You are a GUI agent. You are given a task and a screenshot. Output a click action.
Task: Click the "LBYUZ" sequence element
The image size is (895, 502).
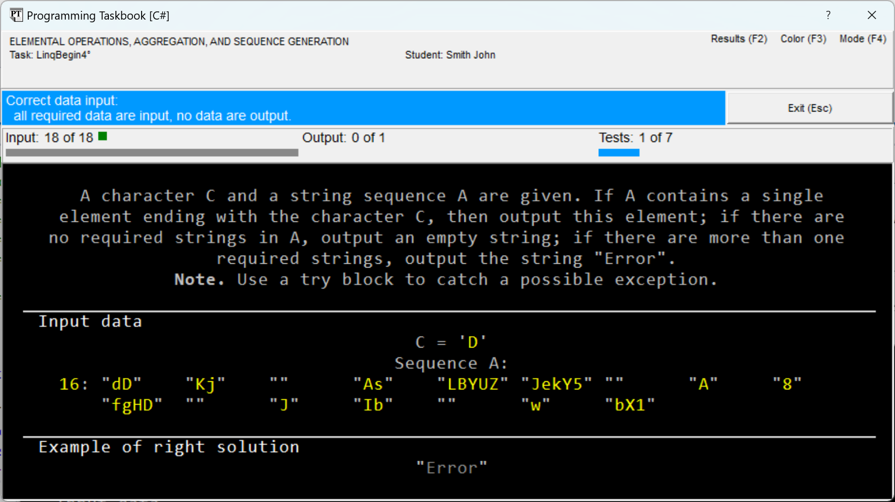click(x=473, y=385)
